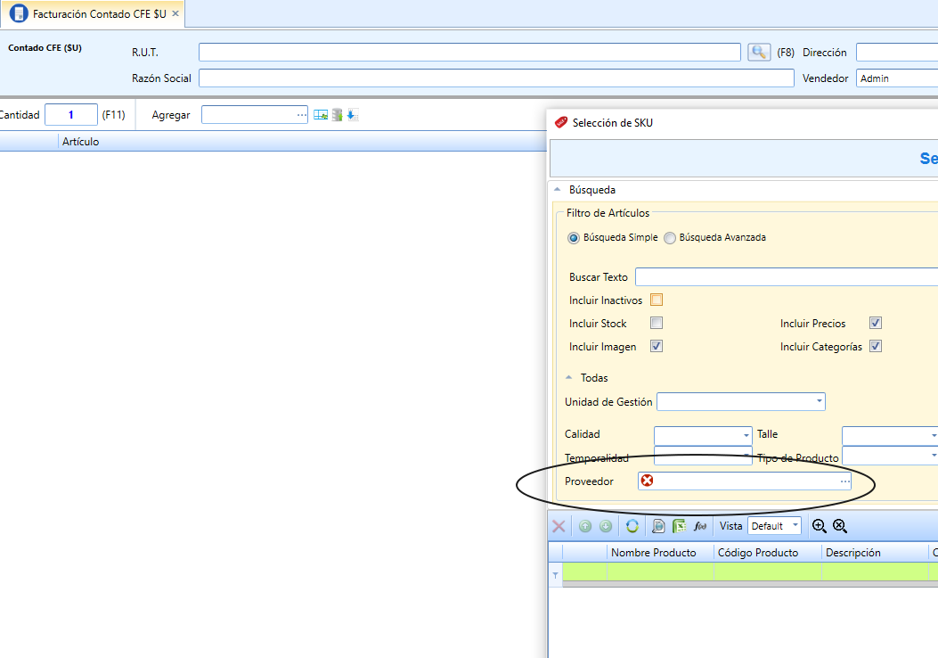Click the zoom in magnifier icon
This screenshot has height=658, width=938.
tap(819, 526)
